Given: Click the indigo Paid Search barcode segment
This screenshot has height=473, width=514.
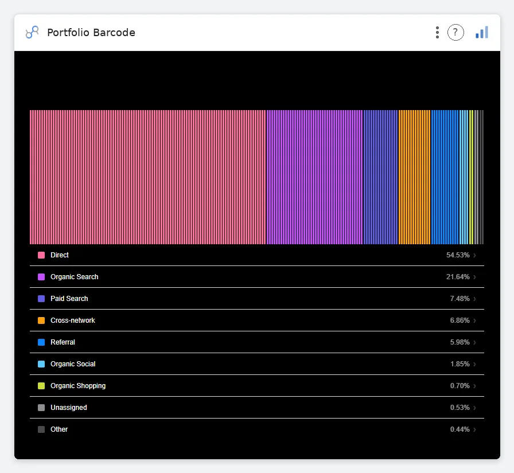Looking at the screenshot, I should pyautogui.click(x=380, y=177).
